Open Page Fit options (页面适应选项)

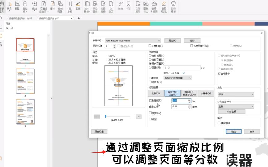click(44, 7)
